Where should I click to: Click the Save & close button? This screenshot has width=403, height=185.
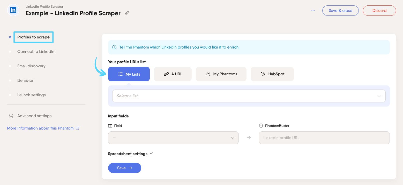click(340, 11)
